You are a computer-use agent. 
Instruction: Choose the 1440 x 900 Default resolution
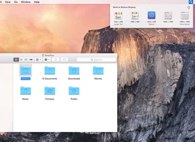[151, 18]
